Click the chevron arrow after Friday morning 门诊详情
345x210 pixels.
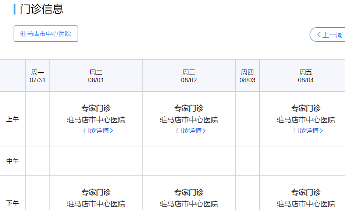[x=321, y=130]
